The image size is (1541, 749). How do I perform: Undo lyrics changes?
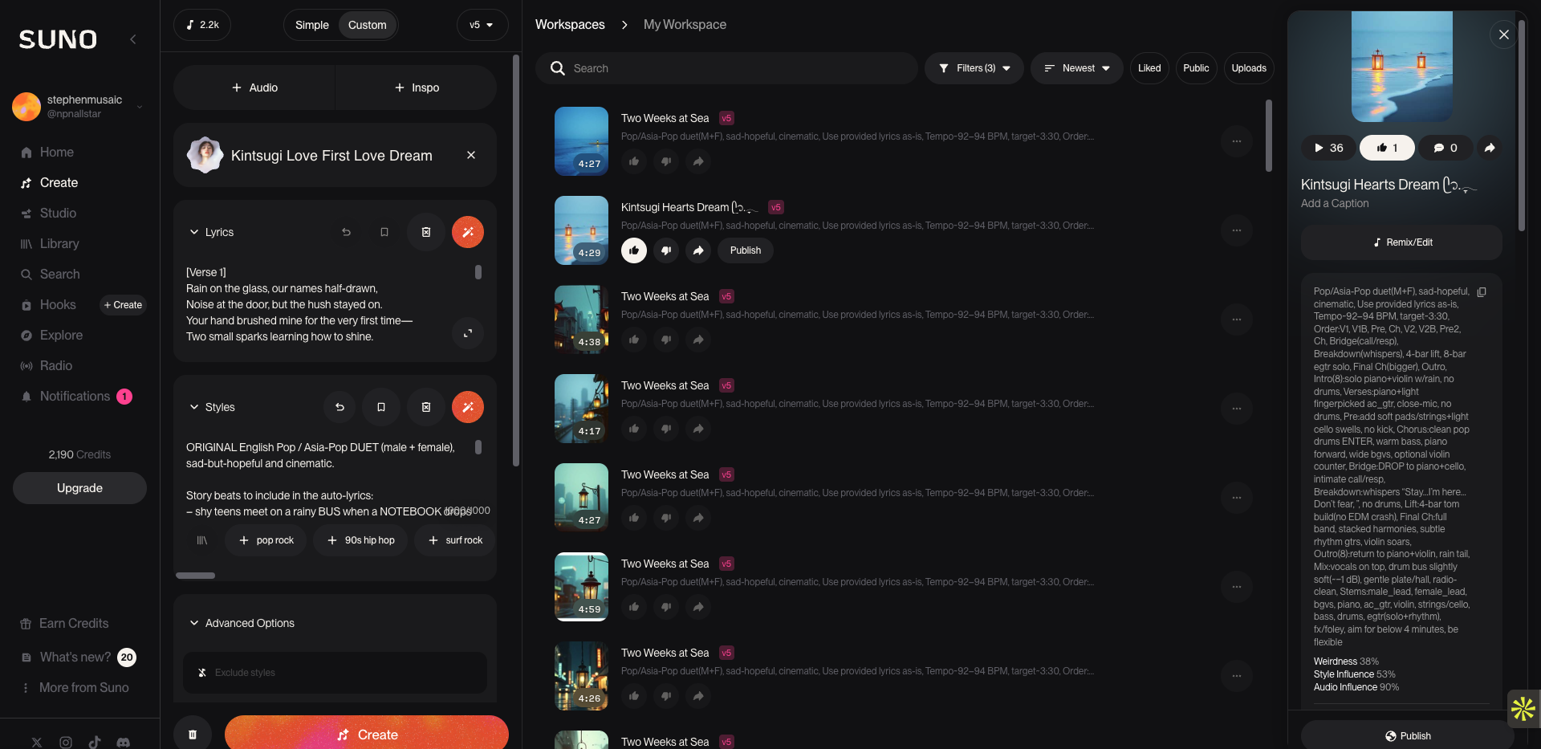[346, 232]
